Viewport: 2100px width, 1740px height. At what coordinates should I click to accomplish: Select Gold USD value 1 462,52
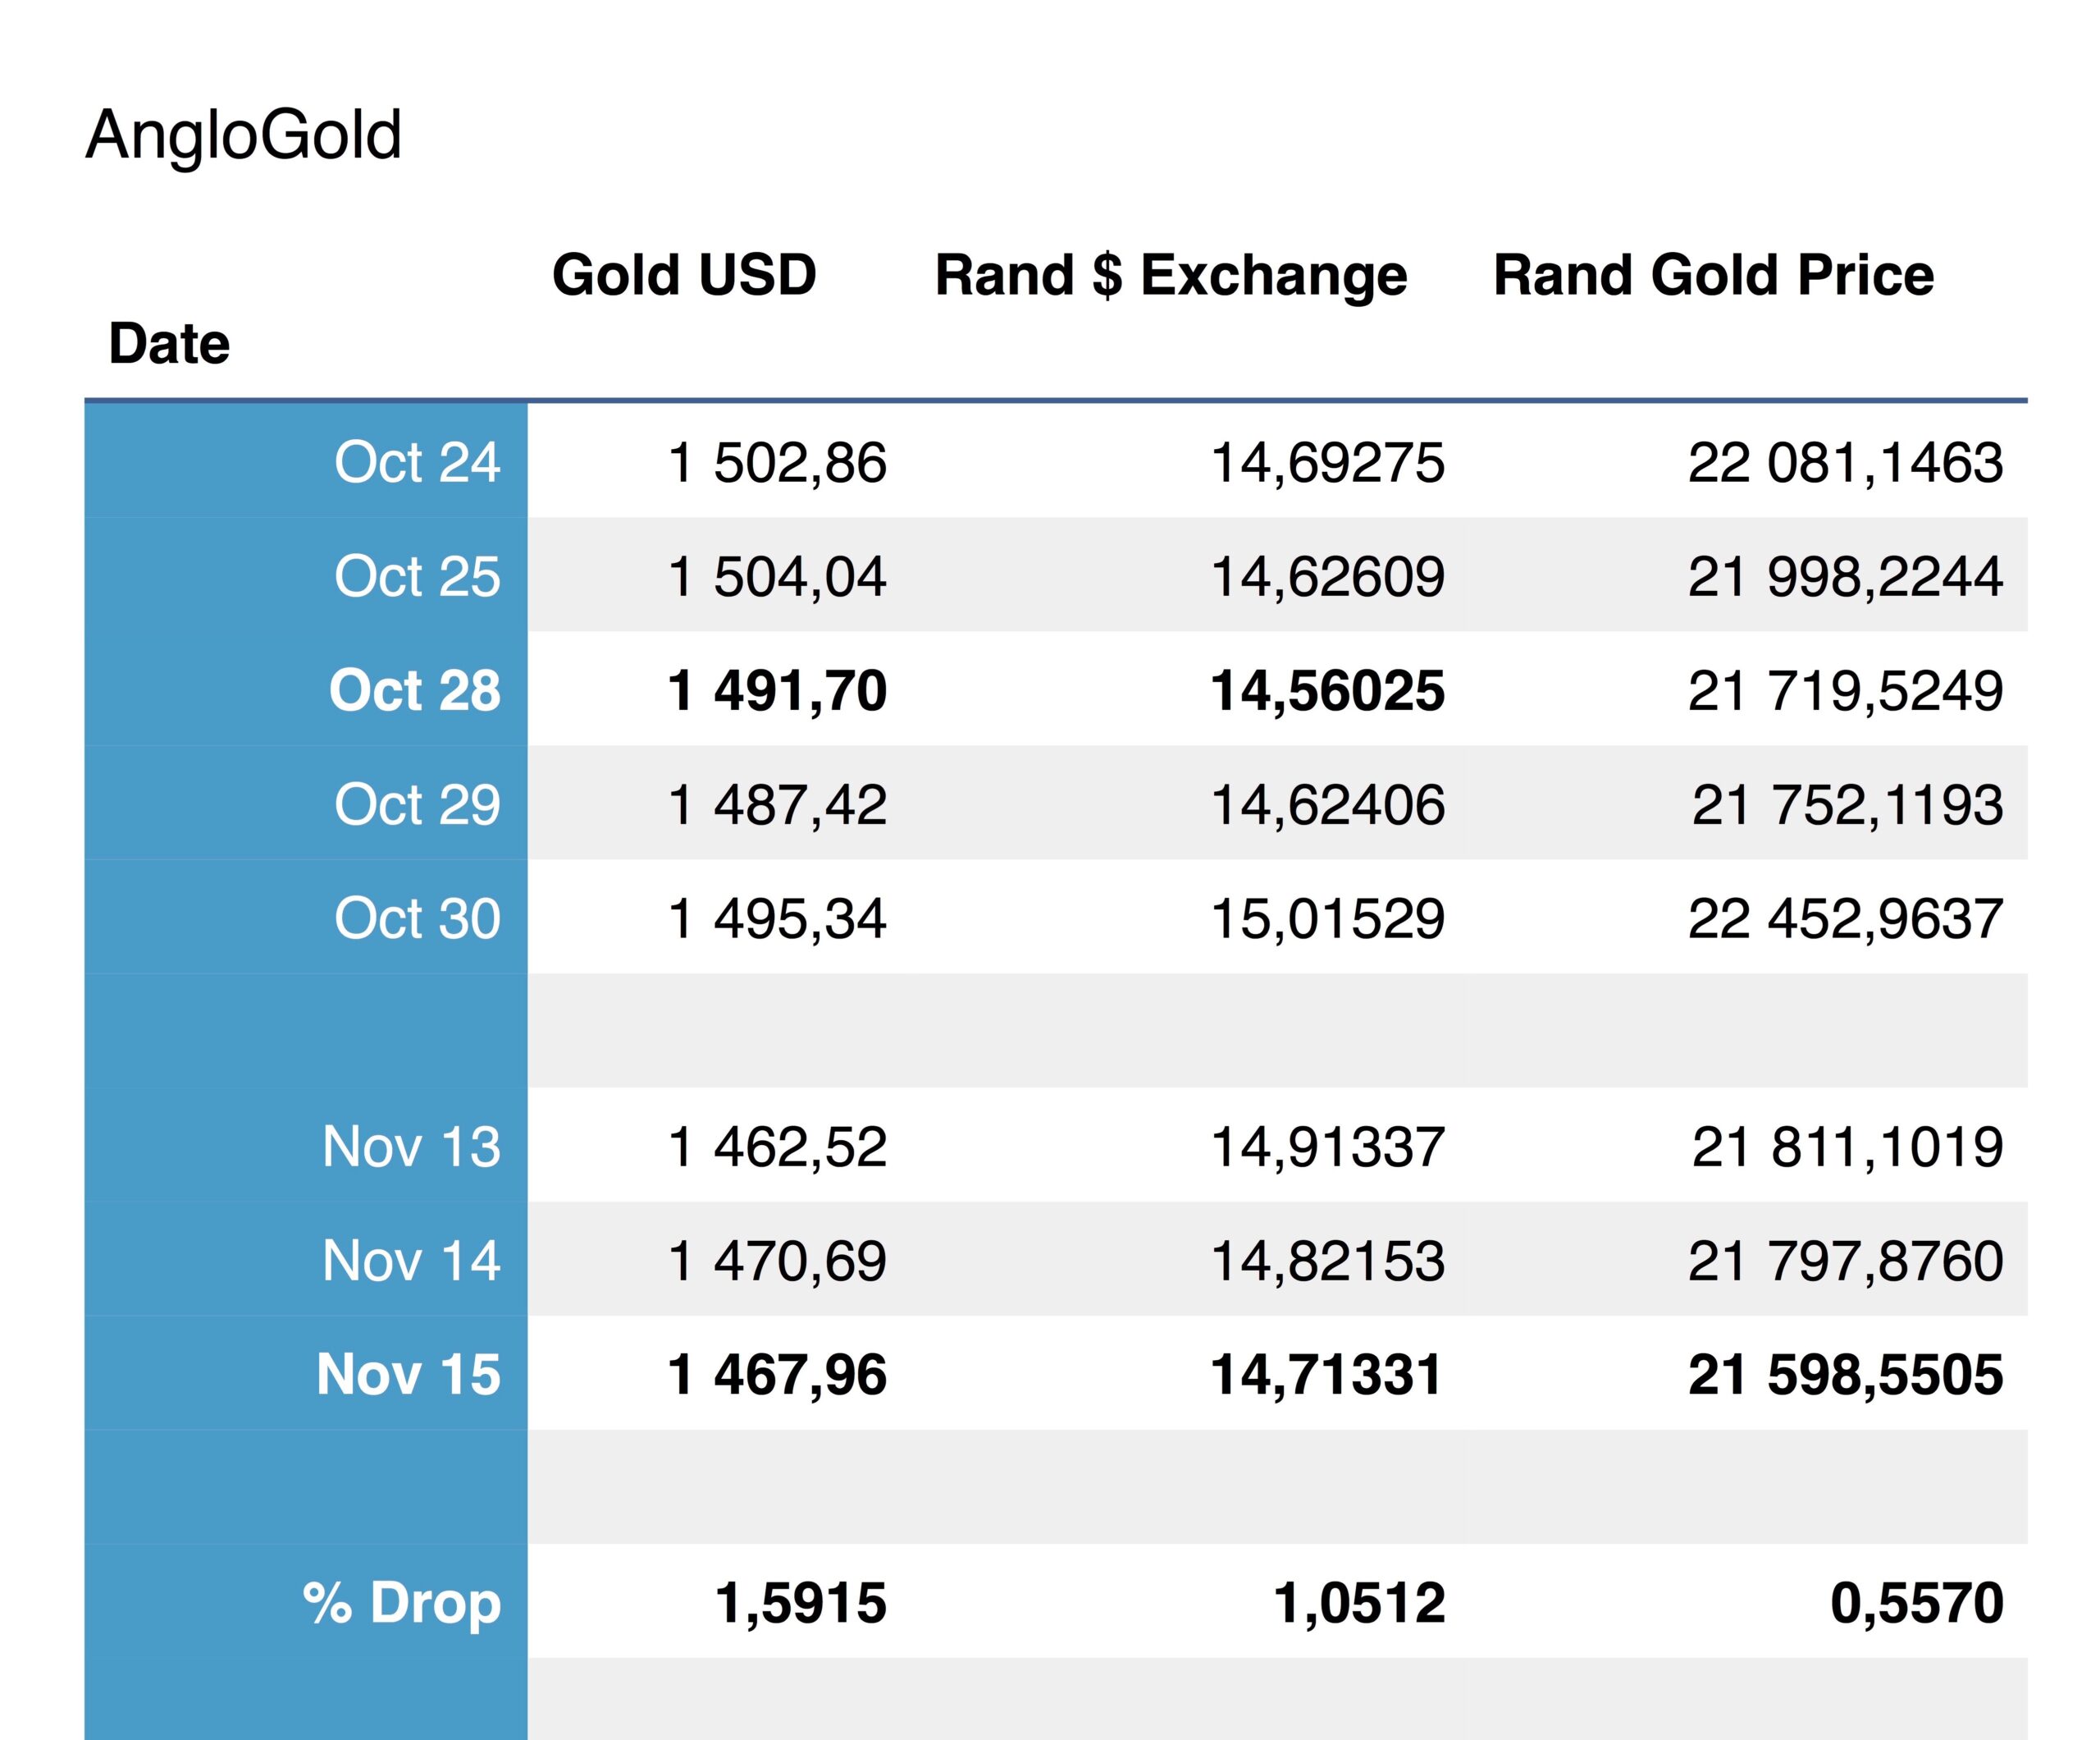776,1147
